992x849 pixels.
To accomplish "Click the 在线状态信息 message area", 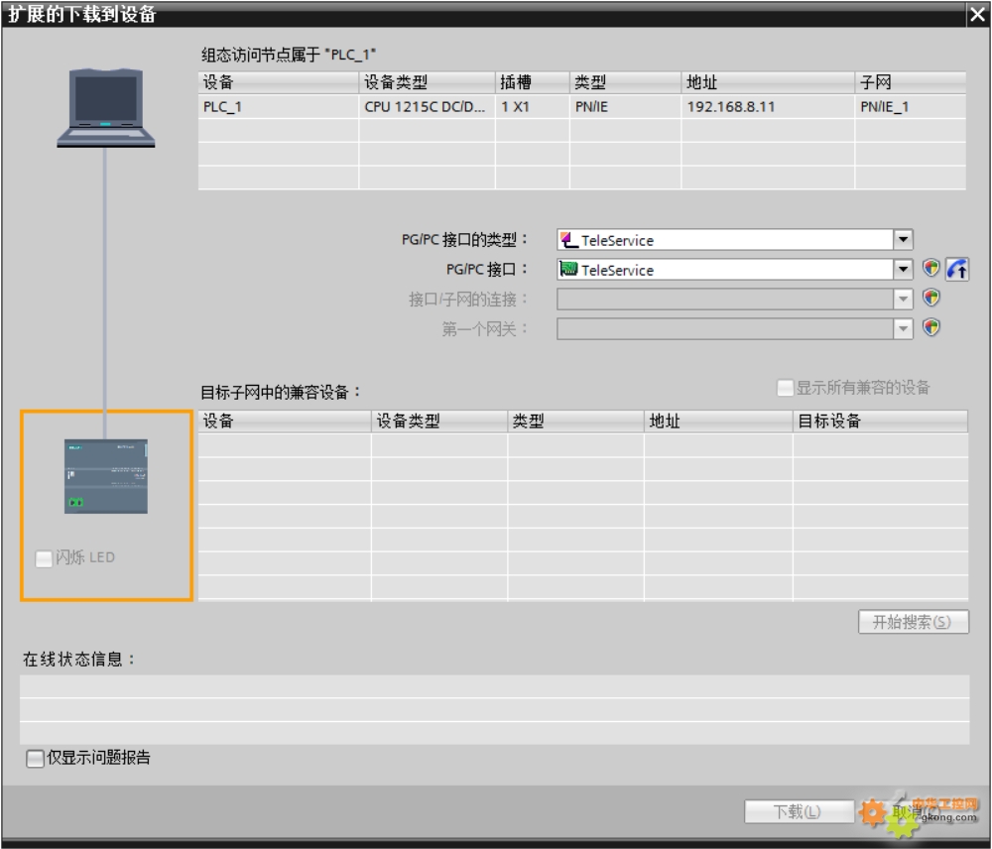I will 494,710.
